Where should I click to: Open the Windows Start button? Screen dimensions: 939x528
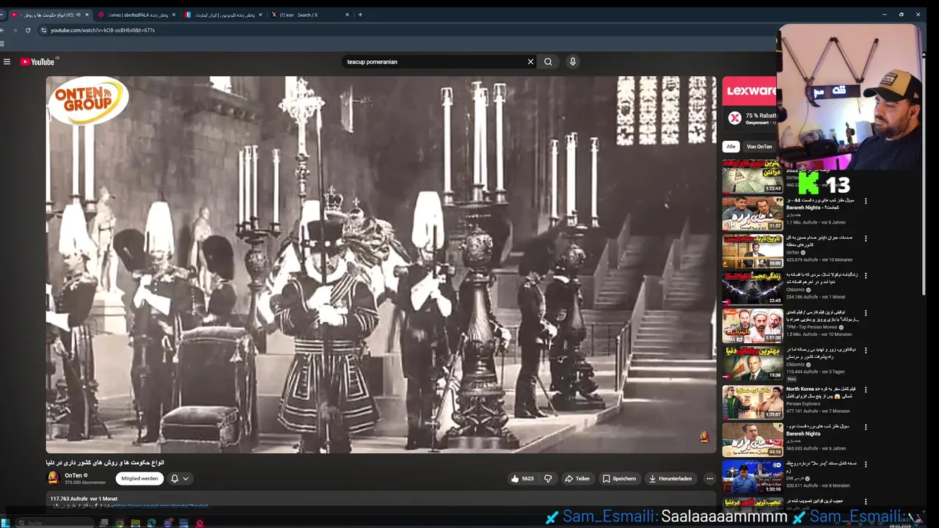pos(5,523)
